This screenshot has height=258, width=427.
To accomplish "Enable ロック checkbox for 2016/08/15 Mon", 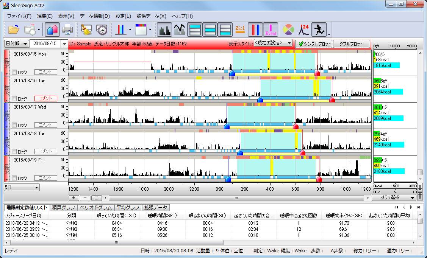I will (x=14, y=72).
